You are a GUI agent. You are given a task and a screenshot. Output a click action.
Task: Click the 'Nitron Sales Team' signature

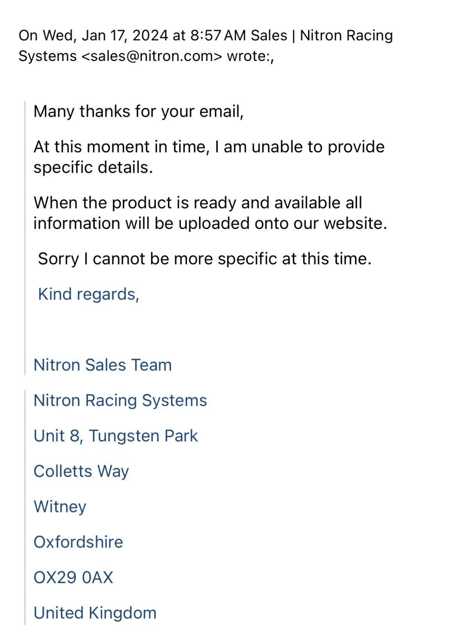coord(103,365)
